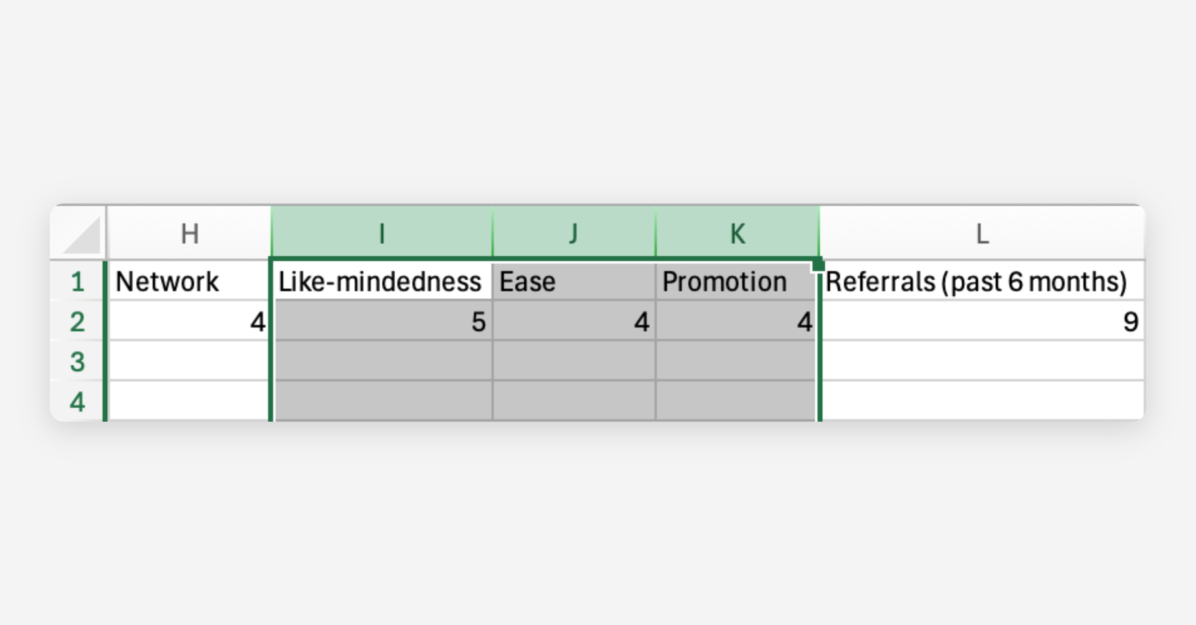1196x625 pixels.
Task: Select the cell with value 9
Action: (x=982, y=321)
